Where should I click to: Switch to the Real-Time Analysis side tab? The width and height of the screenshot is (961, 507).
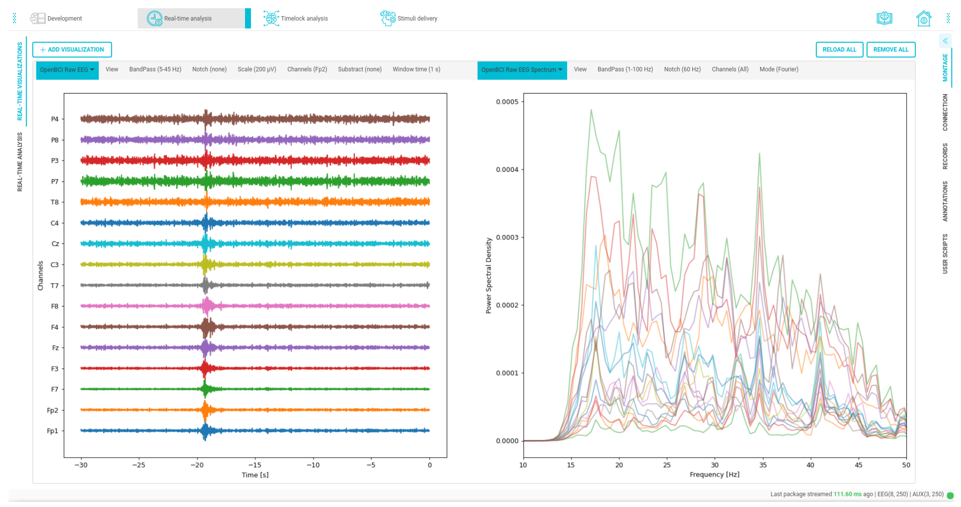point(20,162)
